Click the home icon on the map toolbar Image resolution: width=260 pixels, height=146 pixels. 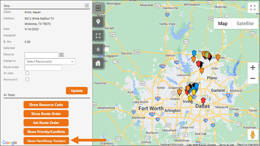(x=98, y=63)
